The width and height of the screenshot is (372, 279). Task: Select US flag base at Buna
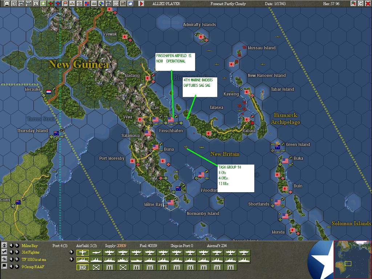tap(155, 147)
